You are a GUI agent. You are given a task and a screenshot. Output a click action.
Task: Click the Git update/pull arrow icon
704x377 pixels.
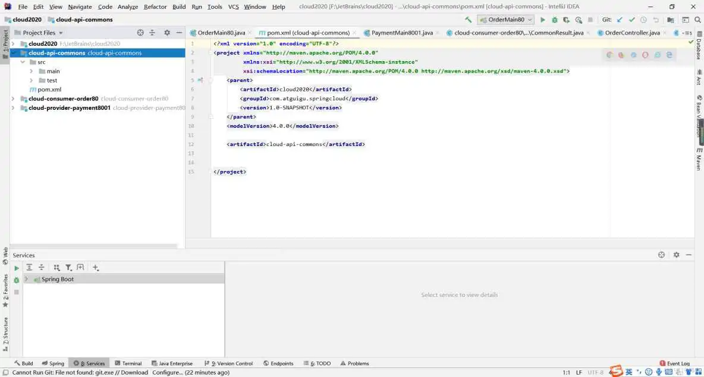619,20
